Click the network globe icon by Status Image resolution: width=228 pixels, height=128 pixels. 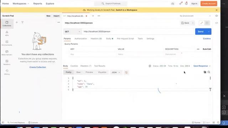pyautogui.click(x=150, y=66)
